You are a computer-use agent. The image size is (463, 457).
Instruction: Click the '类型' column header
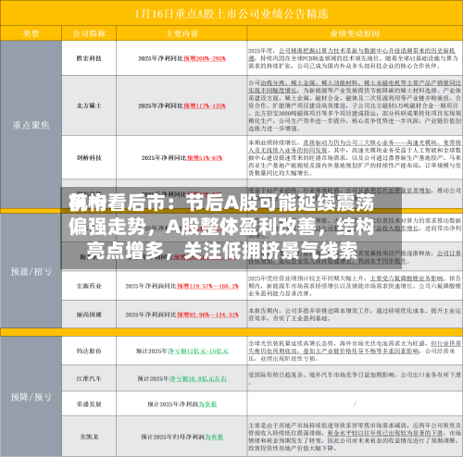click(31, 33)
